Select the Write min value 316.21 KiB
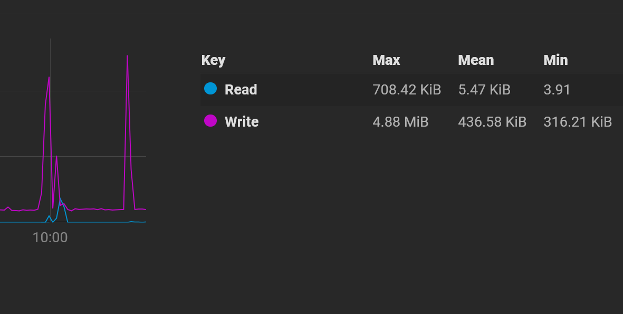The width and height of the screenshot is (623, 314). [x=577, y=121]
